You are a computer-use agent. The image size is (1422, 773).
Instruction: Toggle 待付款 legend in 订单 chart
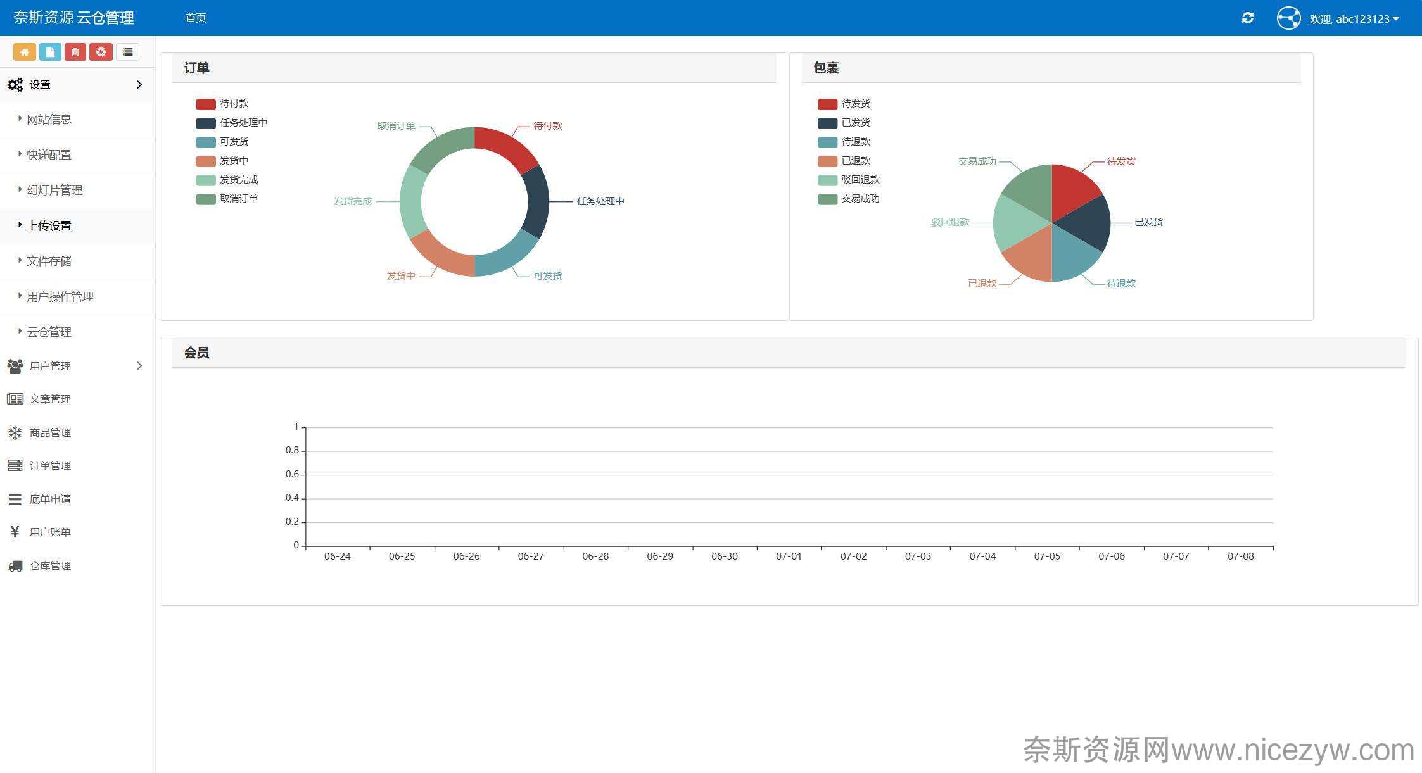click(222, 104)
